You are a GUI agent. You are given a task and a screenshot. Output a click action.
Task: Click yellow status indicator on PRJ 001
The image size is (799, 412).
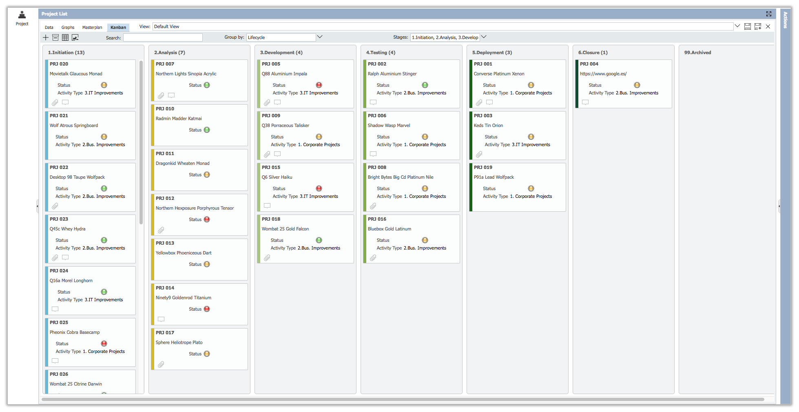pos(531,85)
